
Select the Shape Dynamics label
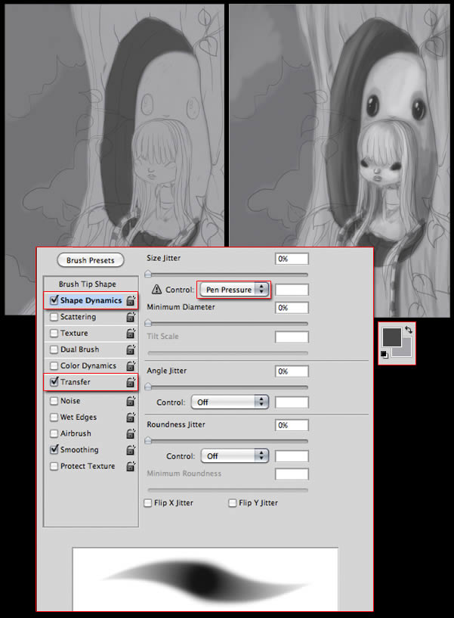[x=91, y=300]
